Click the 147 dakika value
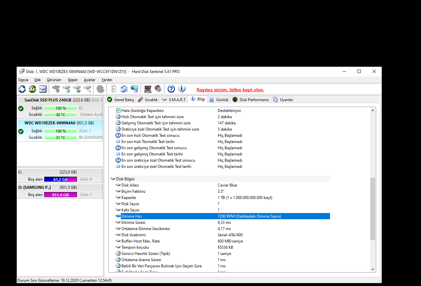The width and height of the screenshot is (421, 286). (x=227, y=123)
